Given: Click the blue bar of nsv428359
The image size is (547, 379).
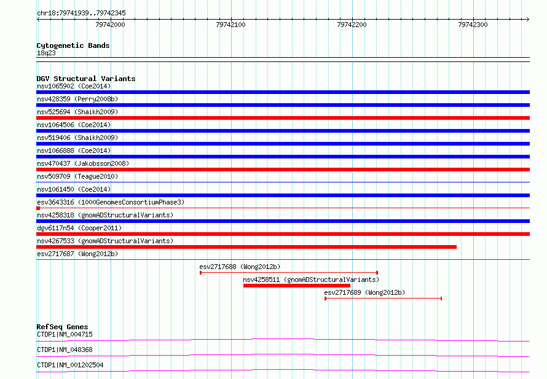Looking at the screenshot, I should click(283, 105).
